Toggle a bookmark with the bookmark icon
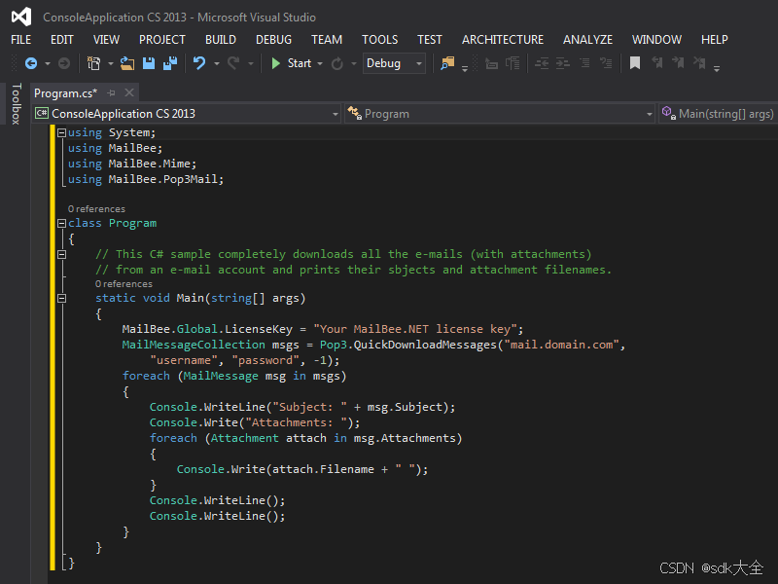The image size is (778, 584). [635, 63]
